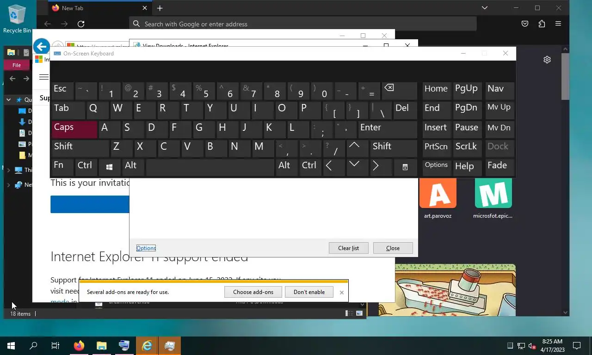Open a new Firefox tab
The image size is (592, 355).
point(160,8)
